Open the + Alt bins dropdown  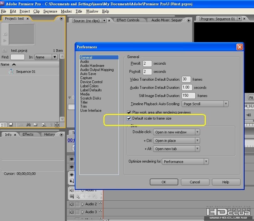[x=177, y=149]
